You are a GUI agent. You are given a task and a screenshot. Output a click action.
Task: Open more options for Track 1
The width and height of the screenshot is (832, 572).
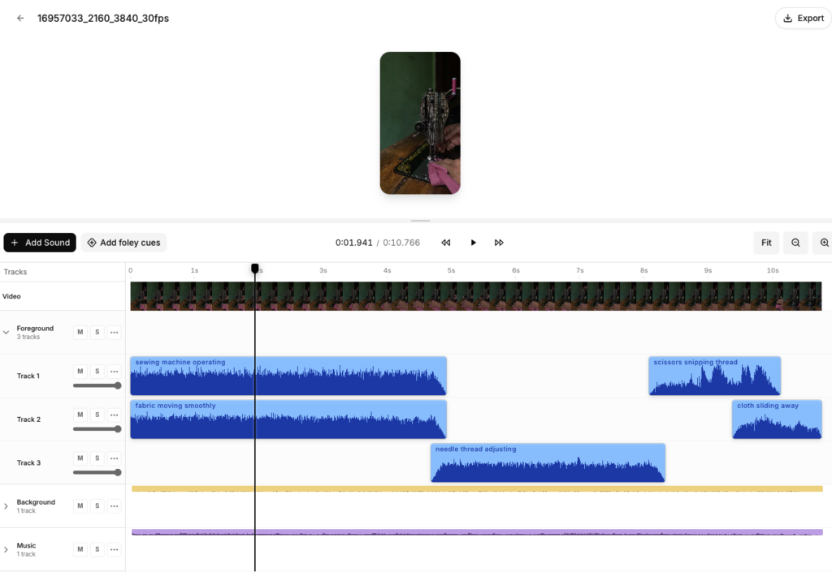tap(114, 372)
